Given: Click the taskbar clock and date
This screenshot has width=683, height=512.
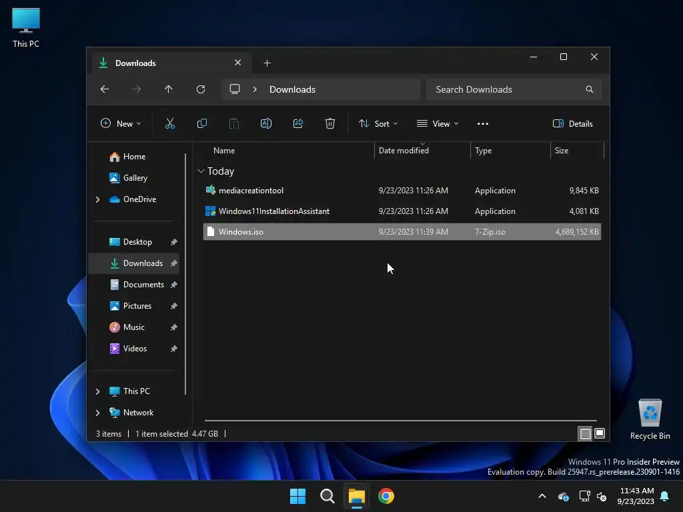Looking at the screenshot, I should pos(636,496).
